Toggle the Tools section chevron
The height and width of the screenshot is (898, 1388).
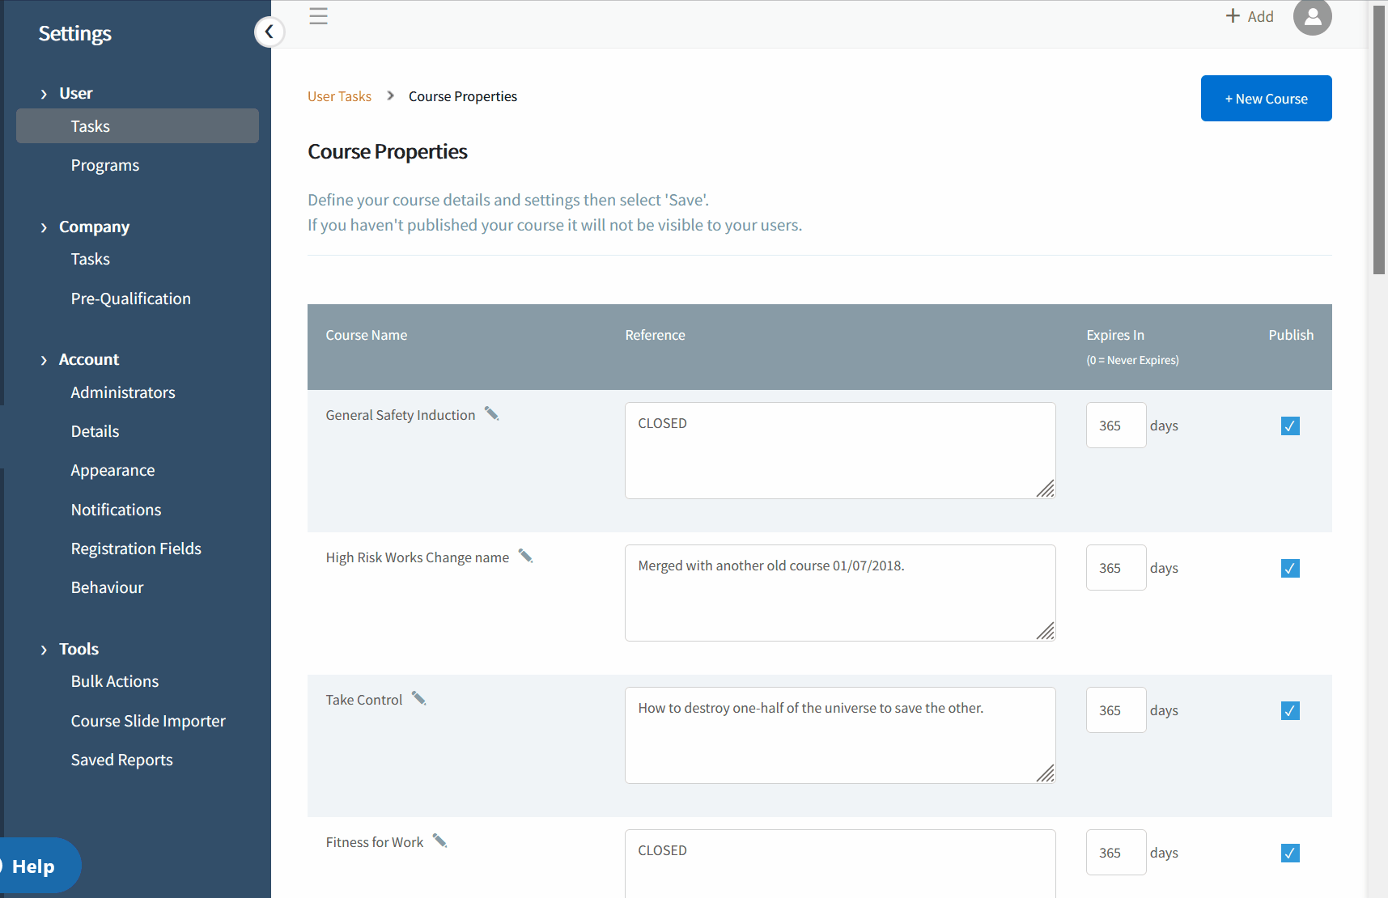(44, 650)
